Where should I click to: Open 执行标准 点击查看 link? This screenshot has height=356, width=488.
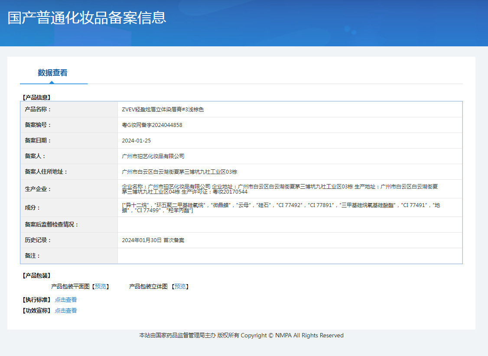(66, 300)
